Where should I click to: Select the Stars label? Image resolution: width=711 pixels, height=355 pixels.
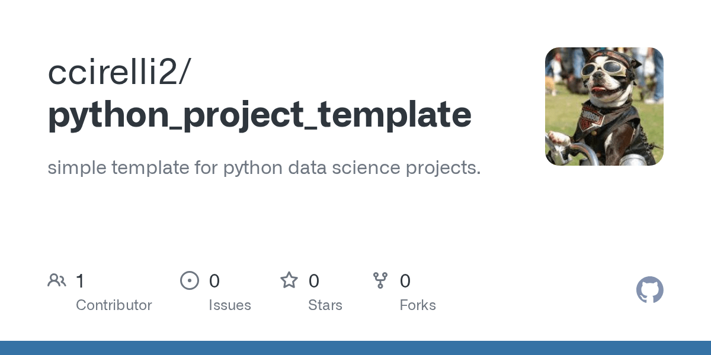[x=325, y=305]
